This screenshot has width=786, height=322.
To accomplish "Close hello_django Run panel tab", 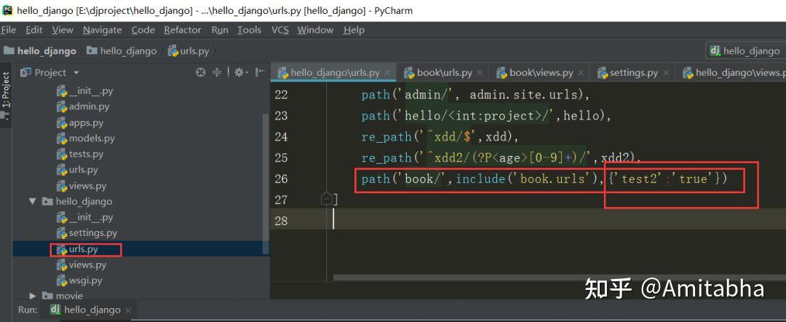I will pyautogui.click(x=128, y=310).
